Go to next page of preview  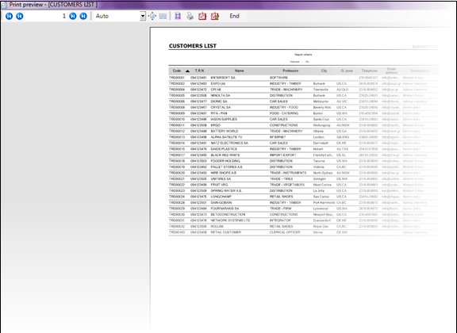(73, 17)
